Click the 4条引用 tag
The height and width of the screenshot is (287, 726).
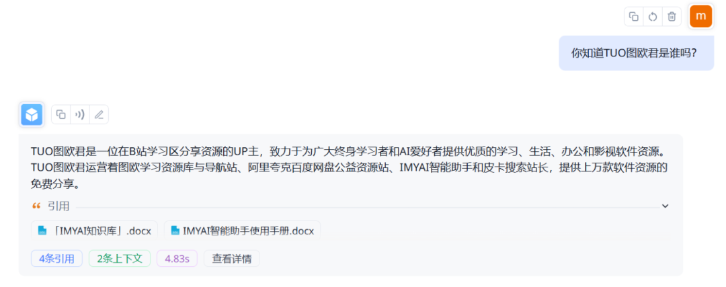point(57,259)
